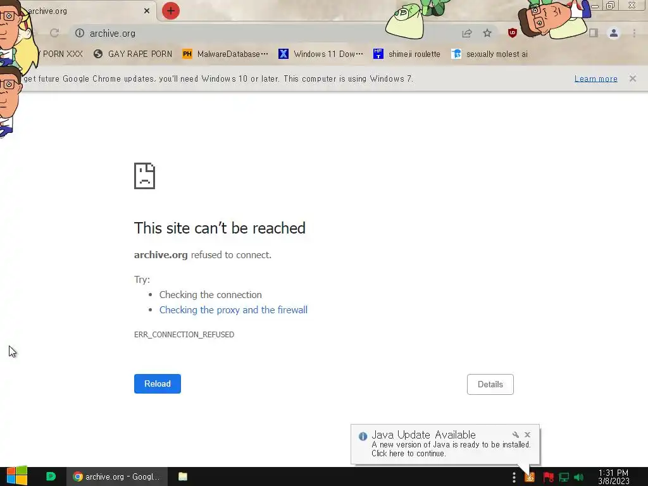Image resolution: width=648 pixels, height=486 pixels.
Task: Click the red new tab plus button
Action: (x=171, y=11)
